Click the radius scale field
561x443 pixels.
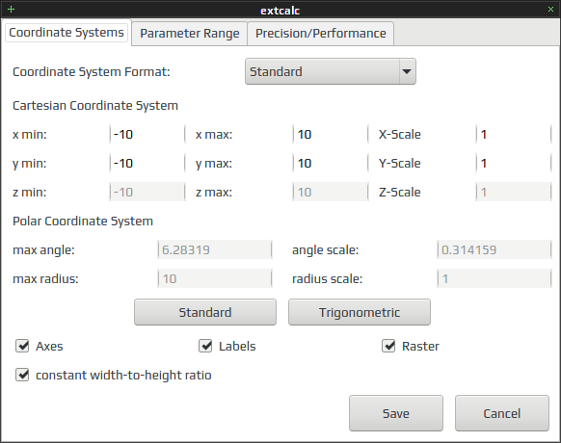tap(494, 278)
